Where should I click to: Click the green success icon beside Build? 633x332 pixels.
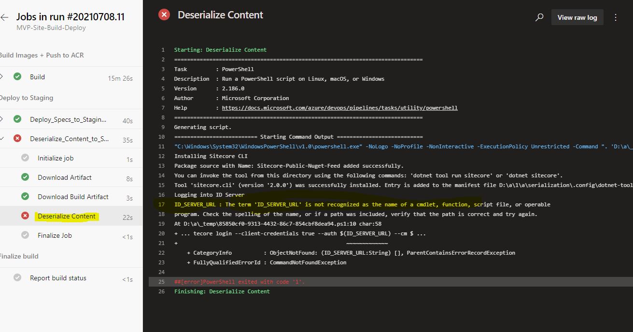[x=17, y=76]
